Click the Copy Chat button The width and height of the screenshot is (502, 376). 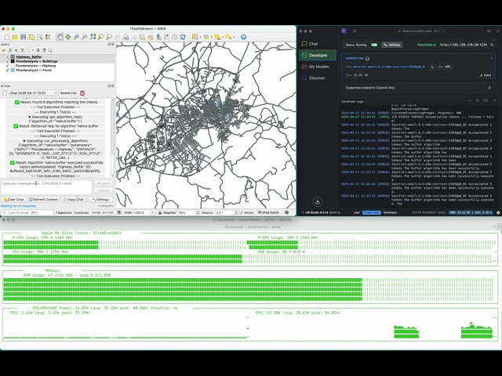coord(73,199)
